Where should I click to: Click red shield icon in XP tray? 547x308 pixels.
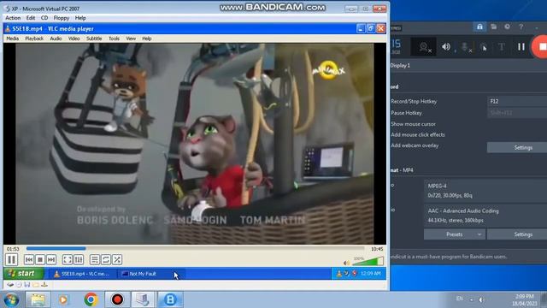pyautogui.click(x=354, y=274)
